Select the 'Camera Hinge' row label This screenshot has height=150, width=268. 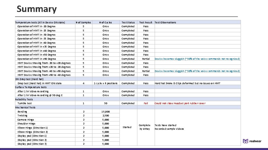tap(26, 119)
